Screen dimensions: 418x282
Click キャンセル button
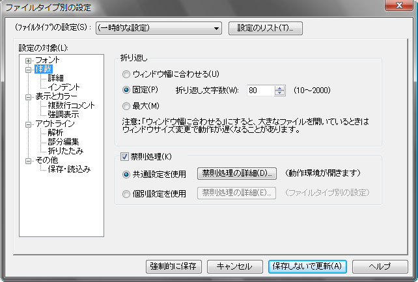click(x=234, y=266)
